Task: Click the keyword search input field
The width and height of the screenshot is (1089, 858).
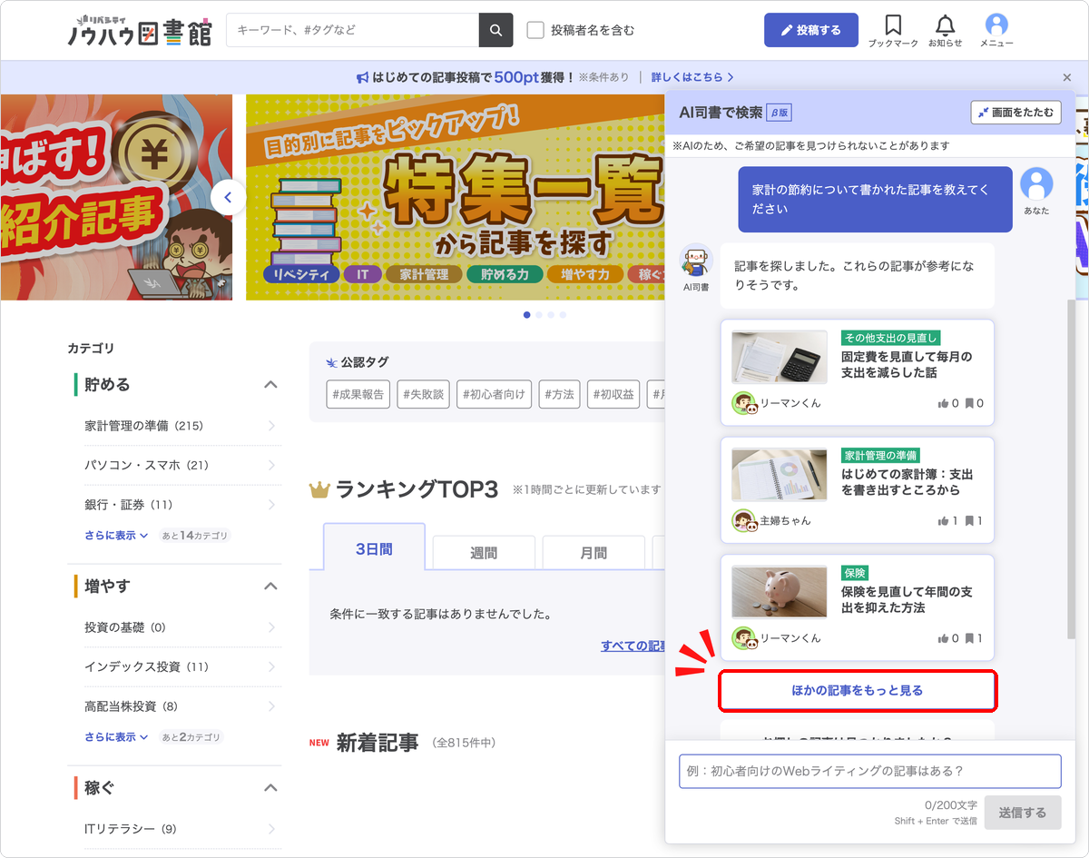Action: 352,30
